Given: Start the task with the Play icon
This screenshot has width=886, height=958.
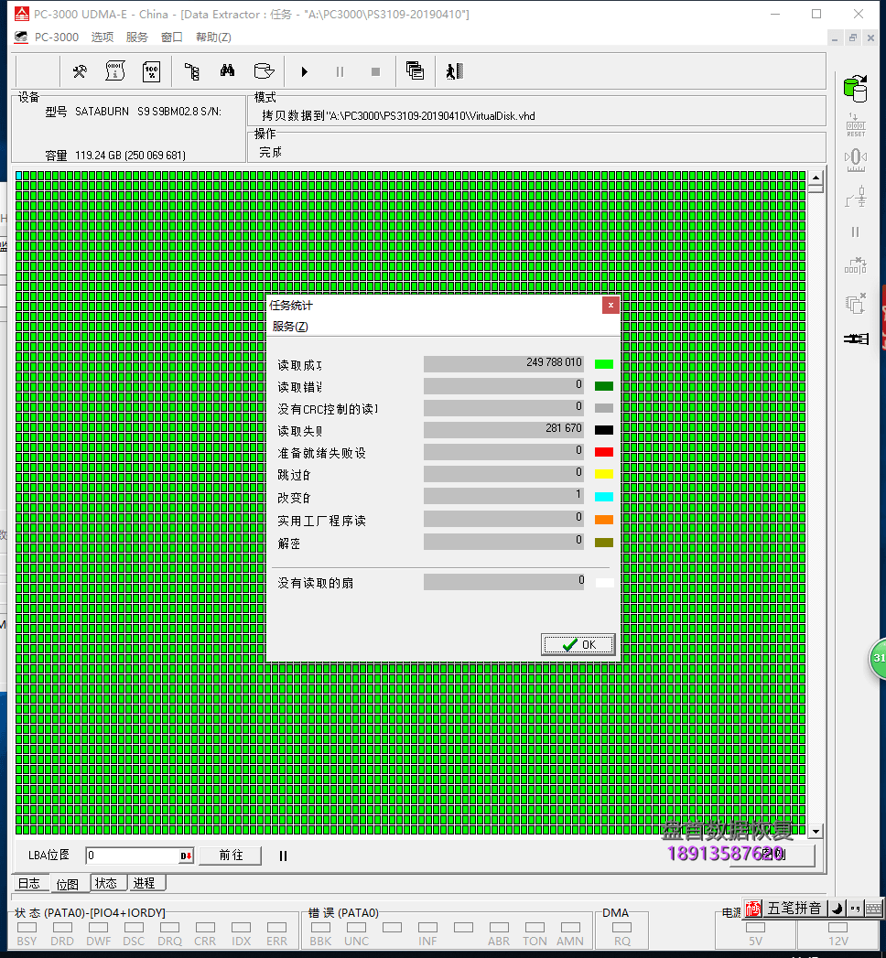Looking at the screenshot, I should 303,70.
